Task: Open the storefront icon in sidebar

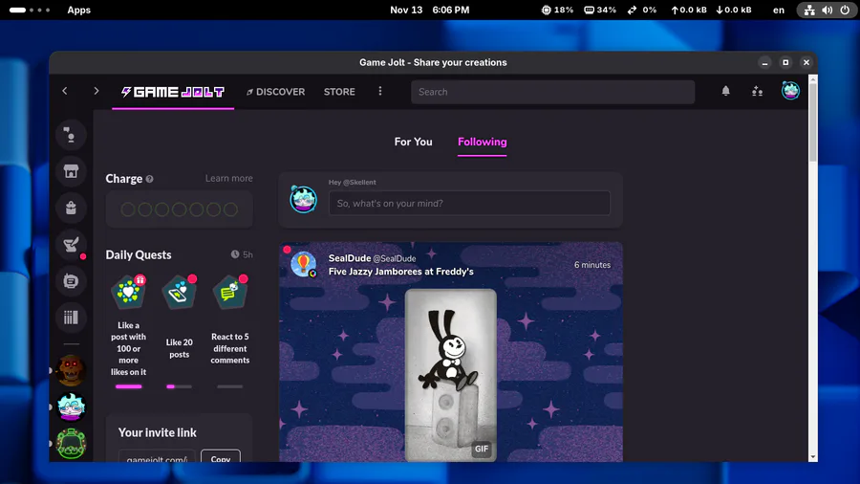Action: 71,171
